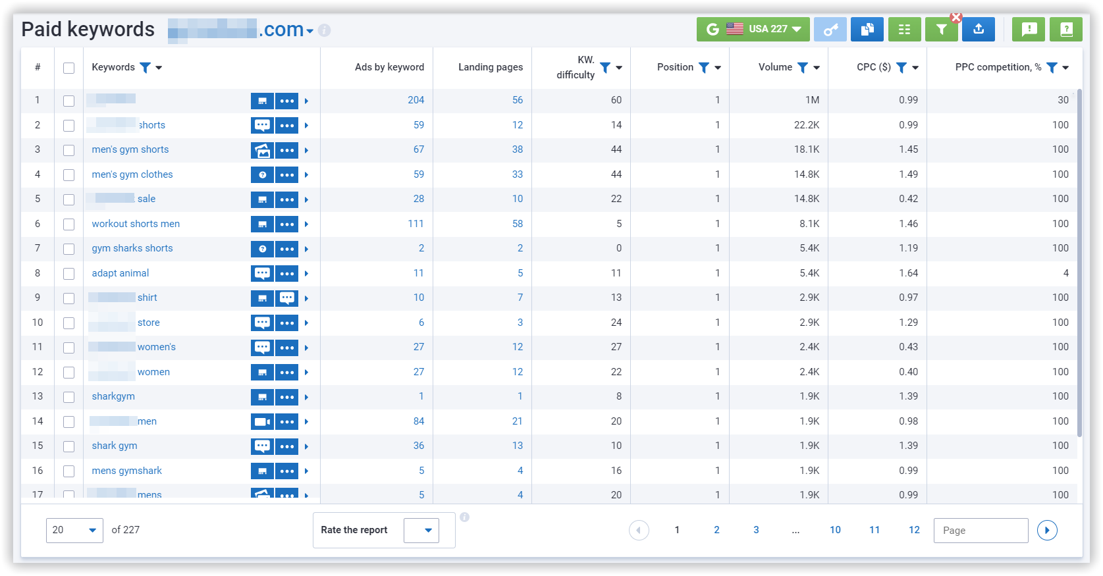Click the 58 landing pages link
1103x576 pixels.
click(x=518, y=224)
